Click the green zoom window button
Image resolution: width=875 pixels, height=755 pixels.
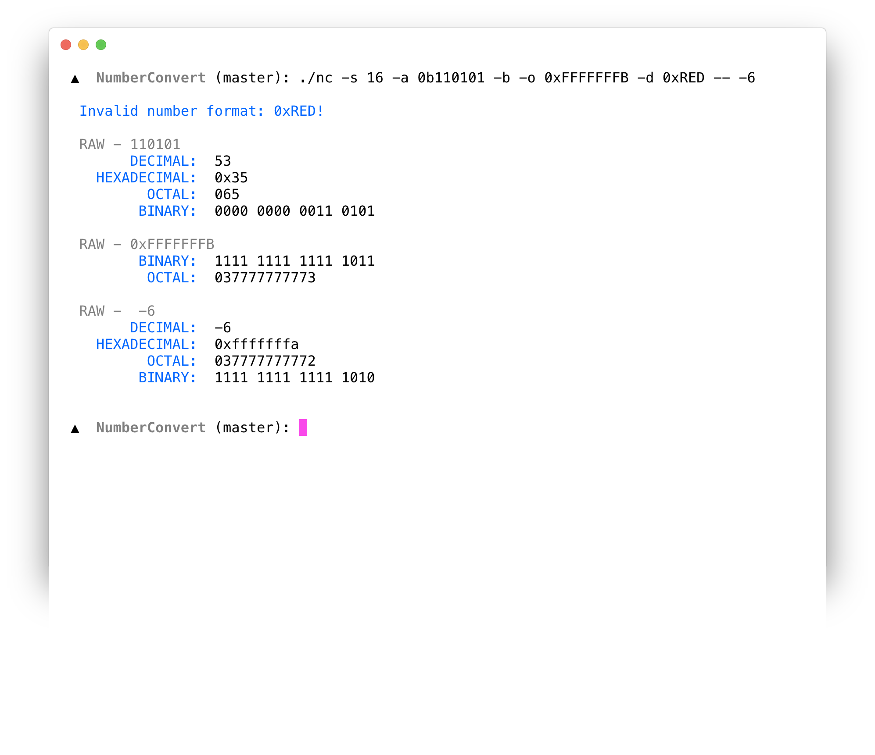(101, 45)
